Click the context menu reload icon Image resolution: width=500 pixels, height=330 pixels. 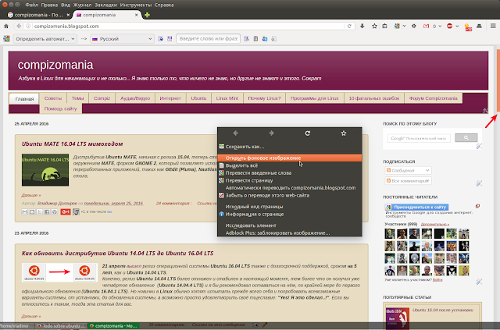pyautogui.click(x=307, y=133)
